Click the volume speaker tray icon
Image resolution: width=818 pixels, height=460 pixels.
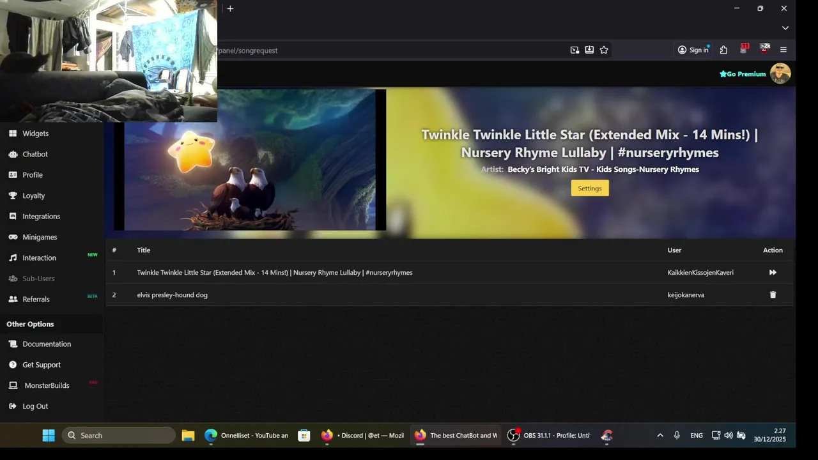click(729, 435)
